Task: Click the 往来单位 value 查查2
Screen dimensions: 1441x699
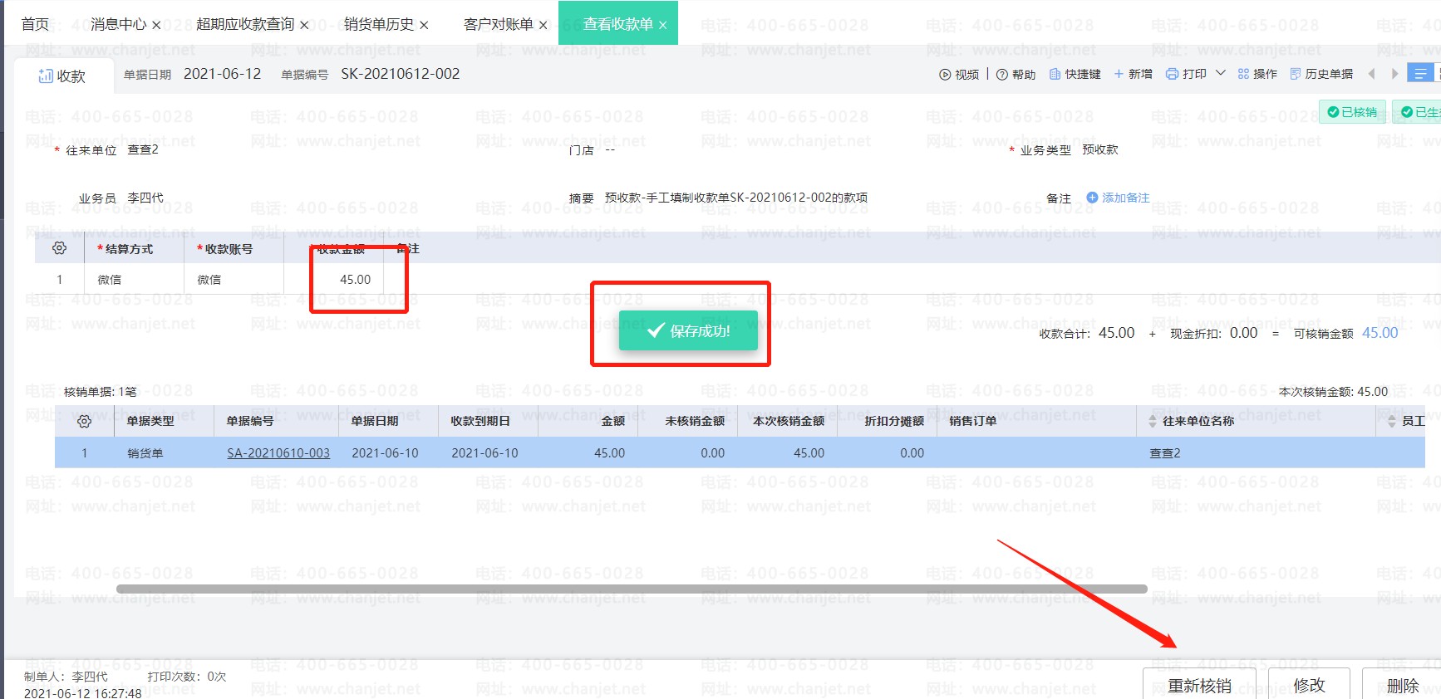Action: (143, 149)
